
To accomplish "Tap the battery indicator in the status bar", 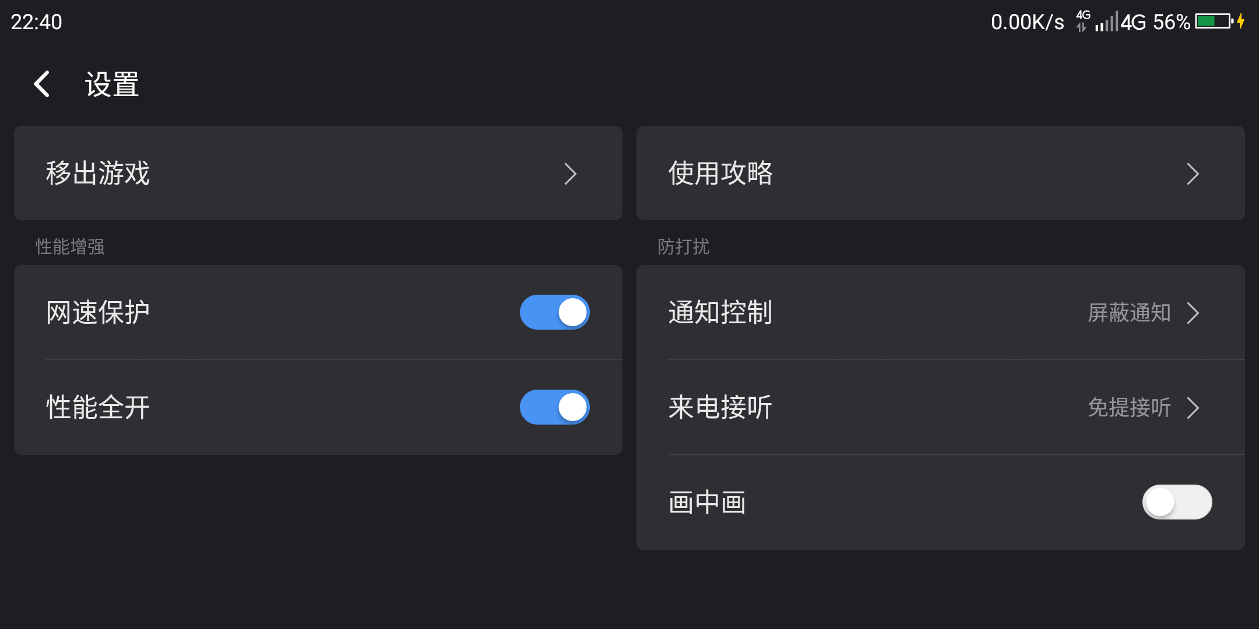I will point(1212,22).
